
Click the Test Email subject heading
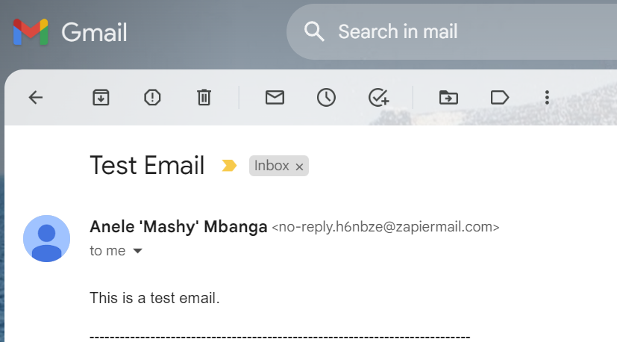147,165
